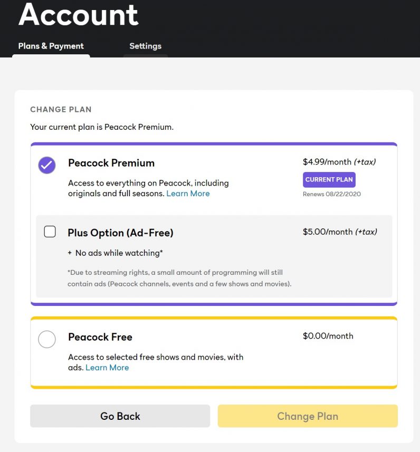Switch to the Settings tab
This screenshot has height=452, width=420.
145,46
